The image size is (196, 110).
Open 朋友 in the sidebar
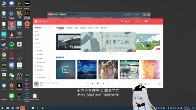point(36,35)
